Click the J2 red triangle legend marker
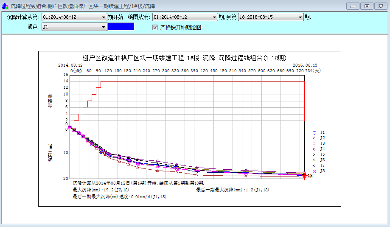 click(314, 138)
